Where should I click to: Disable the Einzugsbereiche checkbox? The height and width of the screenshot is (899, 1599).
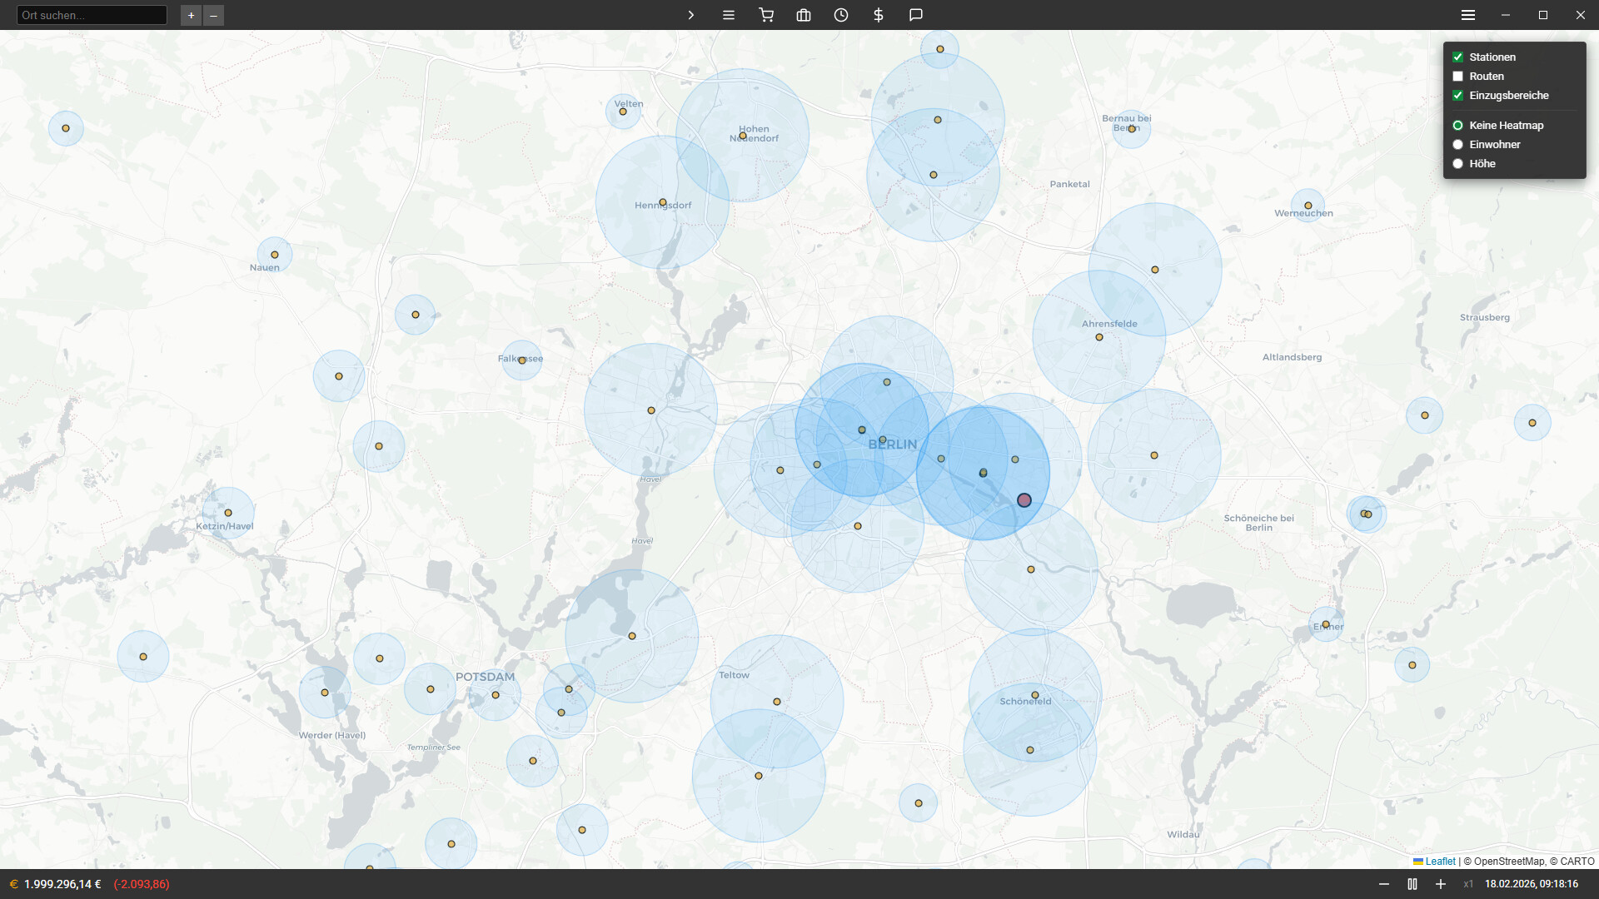pos(1457,95)
